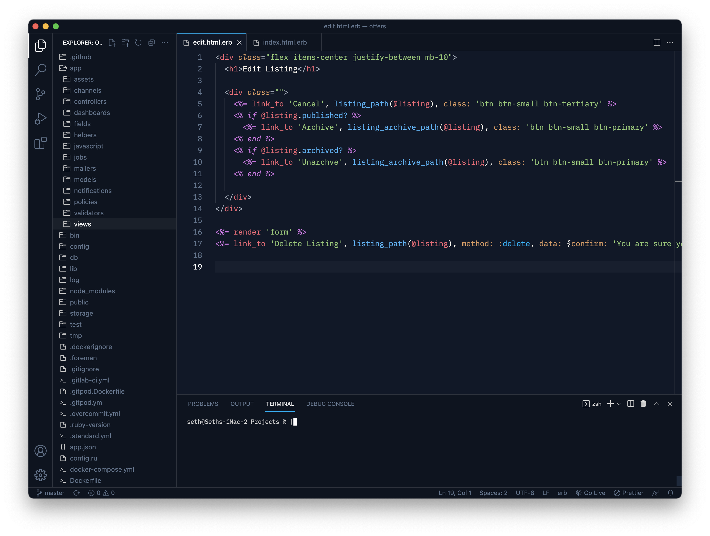This screenshot has height=536, width=710.
Task: Open the Search view in activity bar
Action: click(x=41, y=69)
